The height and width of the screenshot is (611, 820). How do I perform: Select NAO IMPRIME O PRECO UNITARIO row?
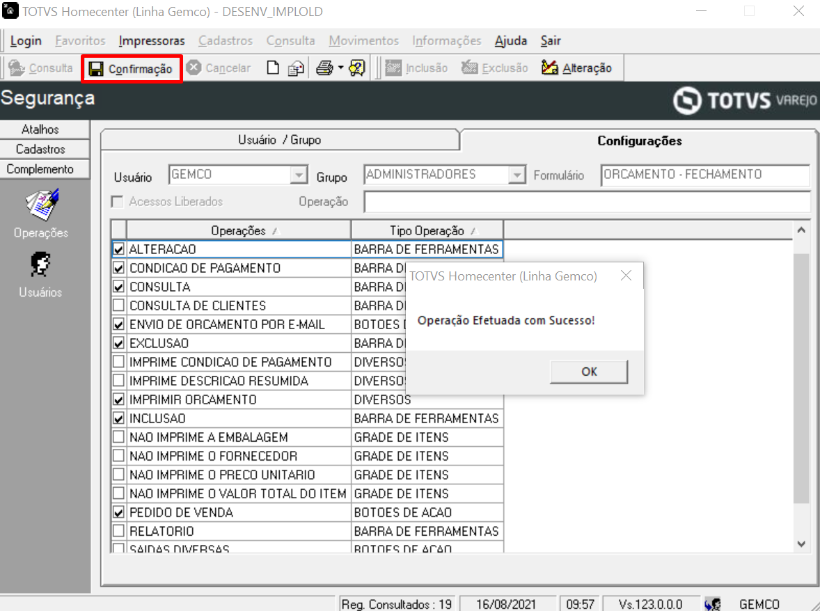[x=308, y=475]
